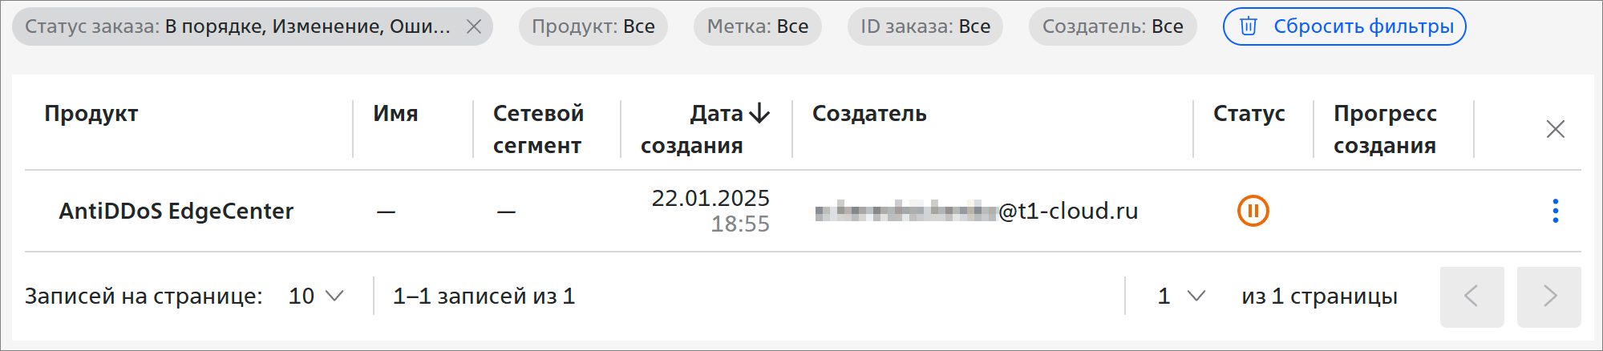The image size is (1603, 351).
Task: Open the Создатель: Все filter
Action: [1112, 26]
